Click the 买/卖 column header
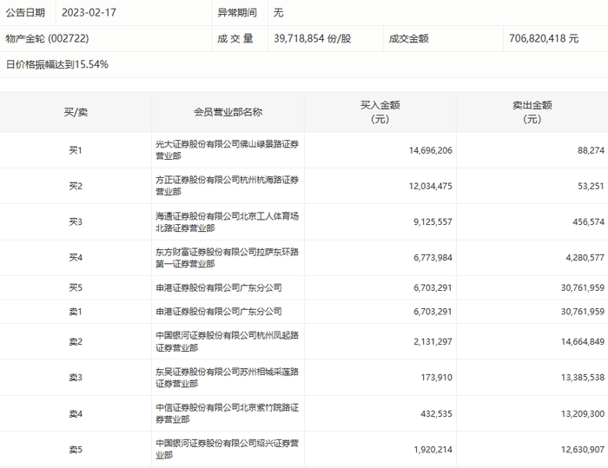The height and width of the screenshot is (468, 608). click(x=76, y=113)
